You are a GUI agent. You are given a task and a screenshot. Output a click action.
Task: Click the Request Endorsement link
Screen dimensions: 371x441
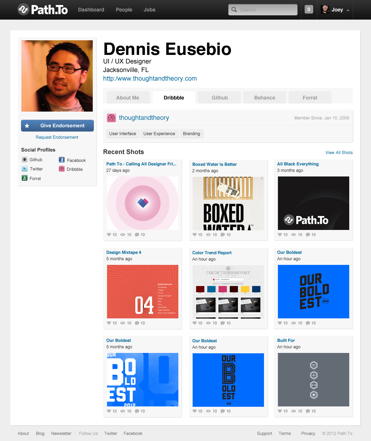click(x=57, y=137)
